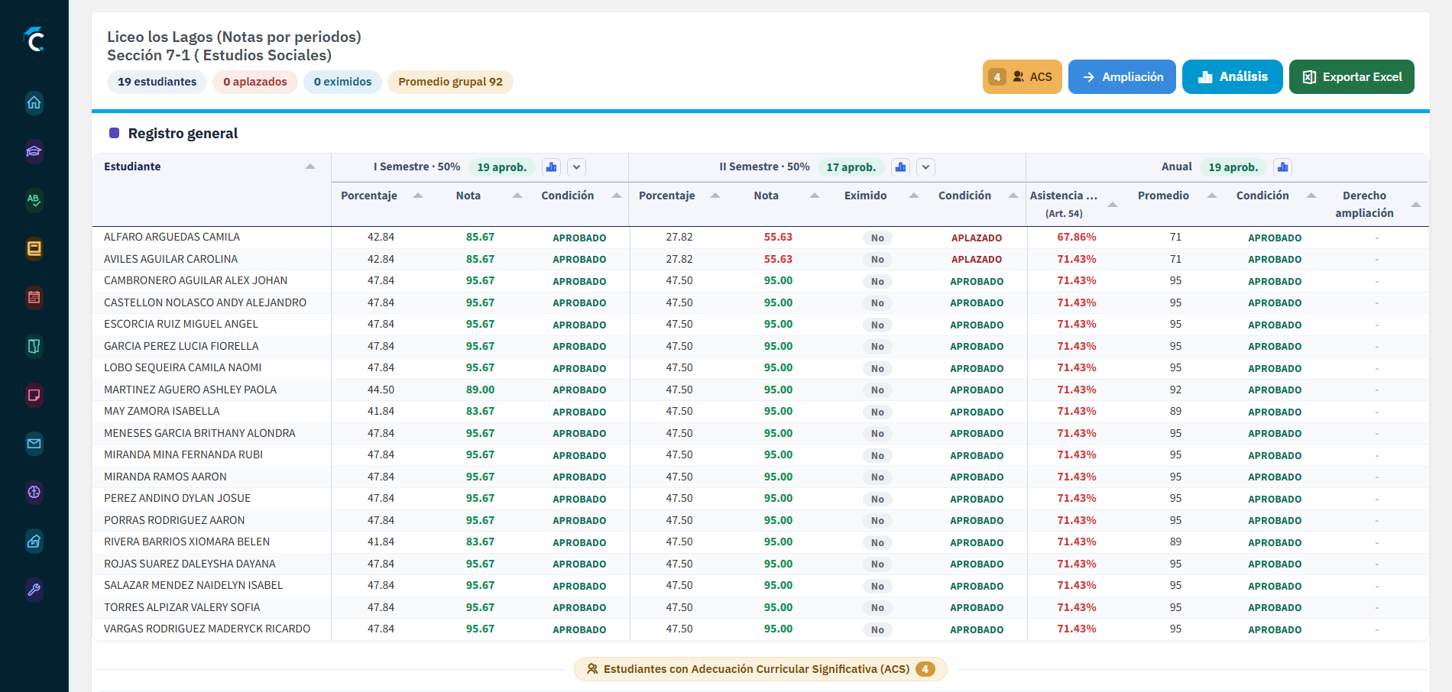Open the pink sticky note sidebar icon
Image resolution: width=1452 pixels, height=692 pixels.
point(34,395)
